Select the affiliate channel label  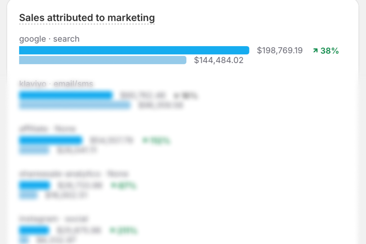(48, 129)
